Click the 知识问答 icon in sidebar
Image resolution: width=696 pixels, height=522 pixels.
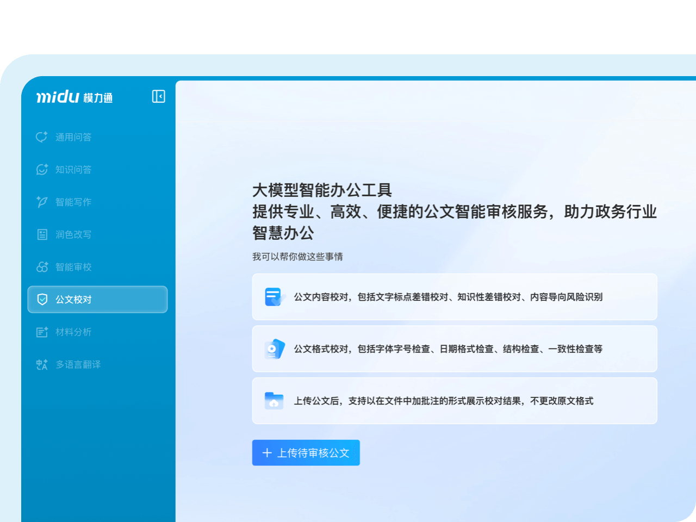(x=42, y=170)
